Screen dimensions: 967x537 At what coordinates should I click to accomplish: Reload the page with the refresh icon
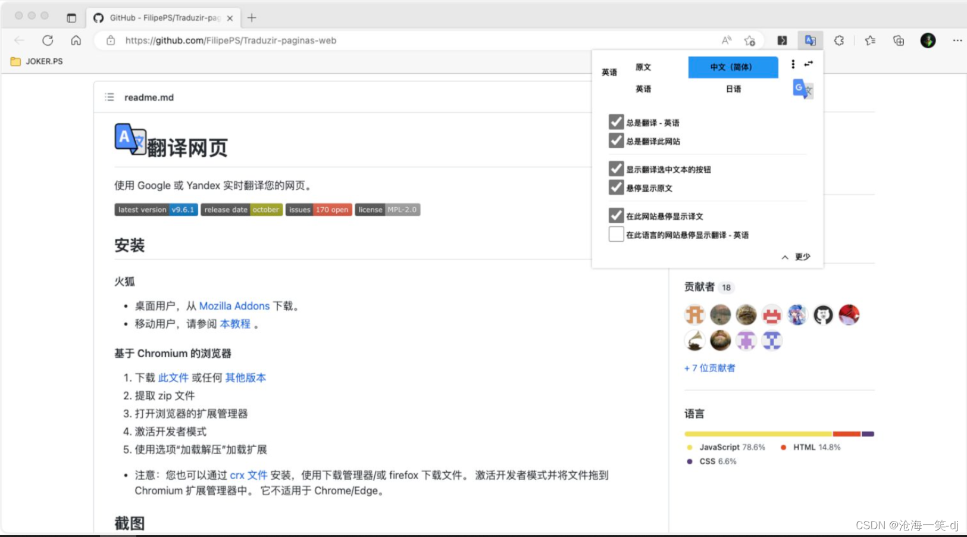48,40
